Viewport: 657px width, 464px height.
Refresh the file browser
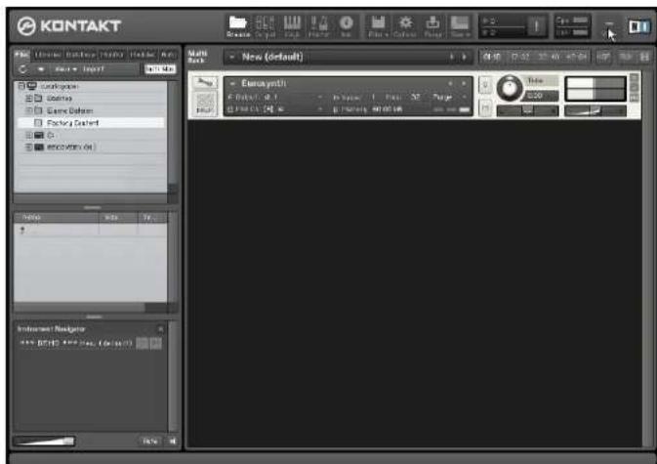(x=22, y=68)
